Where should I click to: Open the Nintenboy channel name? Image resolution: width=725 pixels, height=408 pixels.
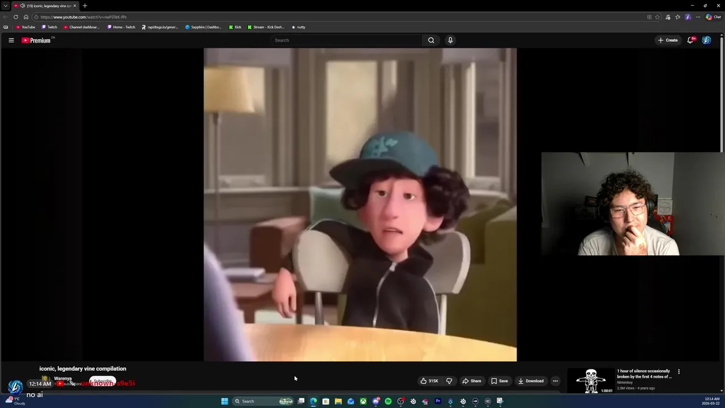coord(625,382)
